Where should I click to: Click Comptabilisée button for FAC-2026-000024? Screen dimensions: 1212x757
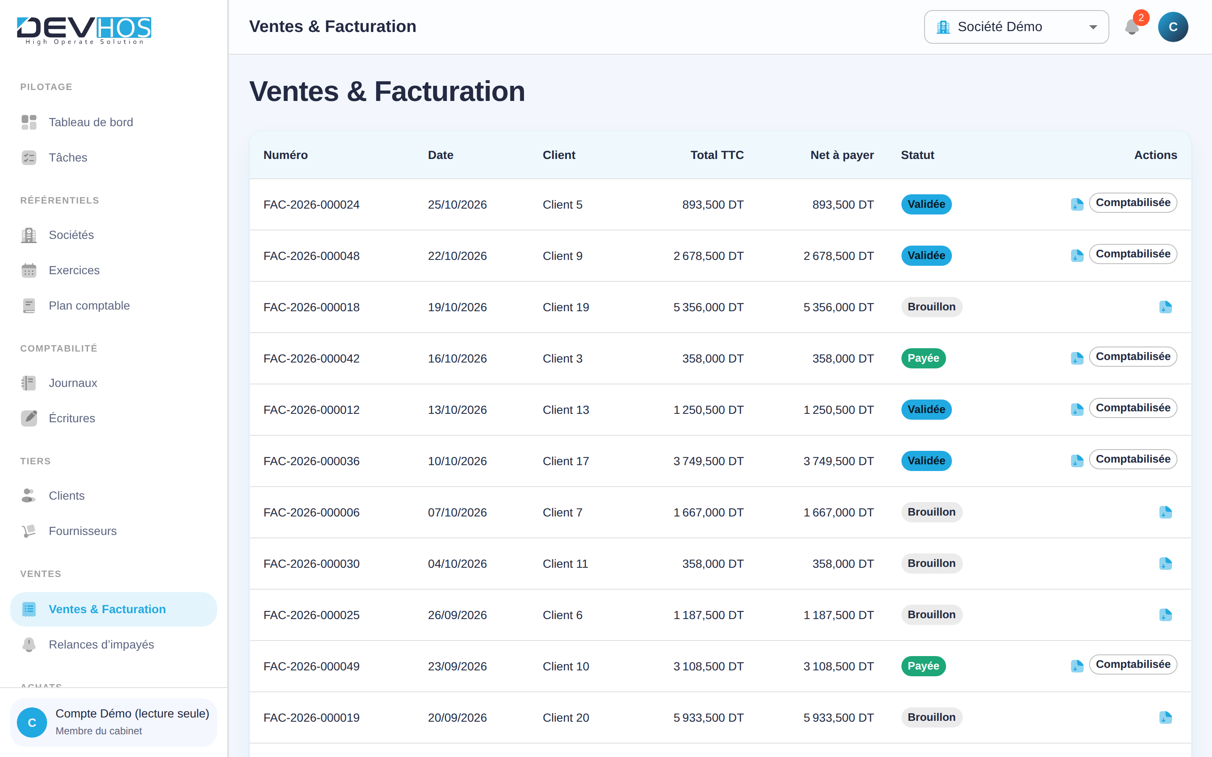(x=1133, y=203)
